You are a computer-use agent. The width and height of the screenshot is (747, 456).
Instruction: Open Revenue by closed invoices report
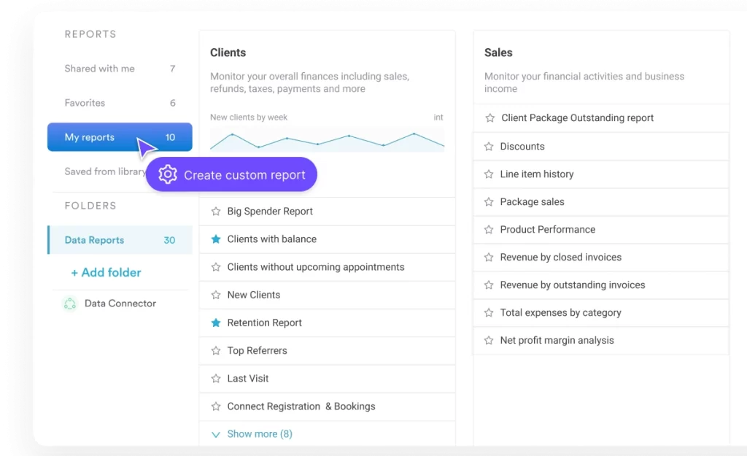click(560, 258)
